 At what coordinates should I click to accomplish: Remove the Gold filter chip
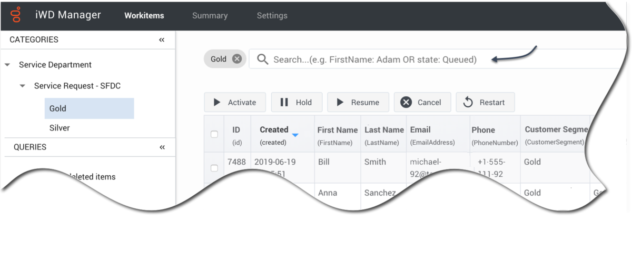(x=237, y=59)
